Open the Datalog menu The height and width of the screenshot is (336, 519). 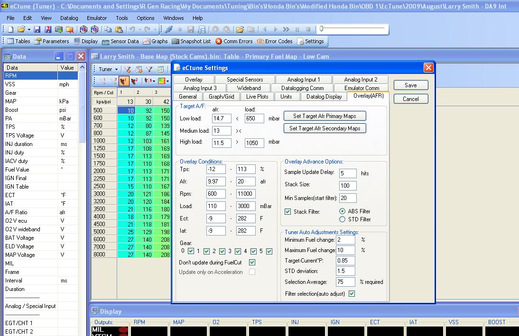point(69,18)
